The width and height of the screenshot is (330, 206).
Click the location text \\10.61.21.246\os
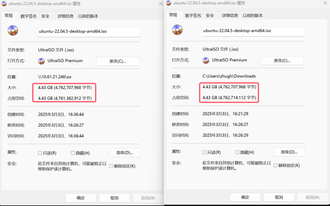pyautogui.click(x=55, y=77)
